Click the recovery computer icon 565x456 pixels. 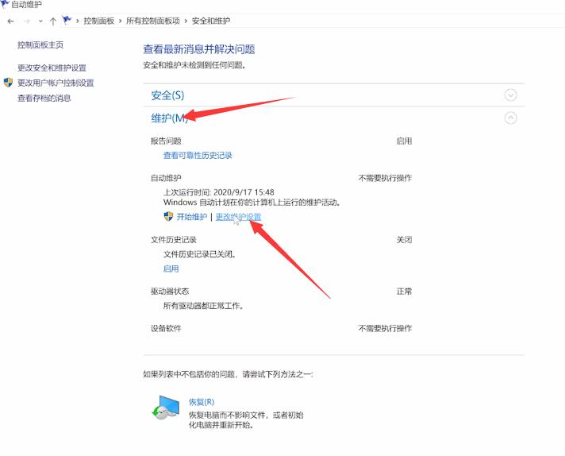tap(165, 408)
